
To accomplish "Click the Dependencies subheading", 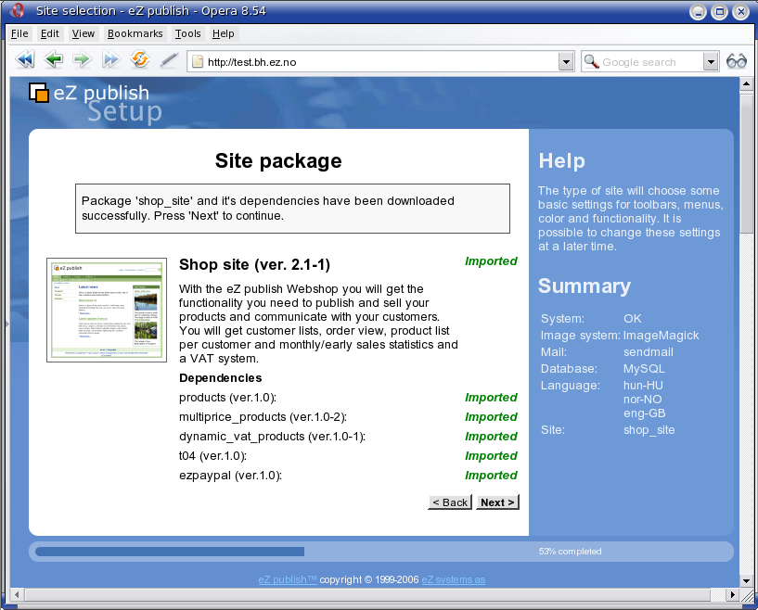I will pos(221,377).
